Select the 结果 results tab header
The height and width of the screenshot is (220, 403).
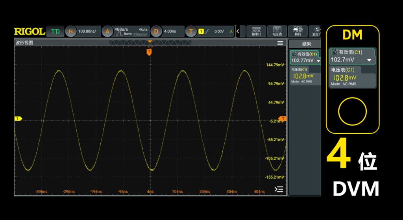306,44
